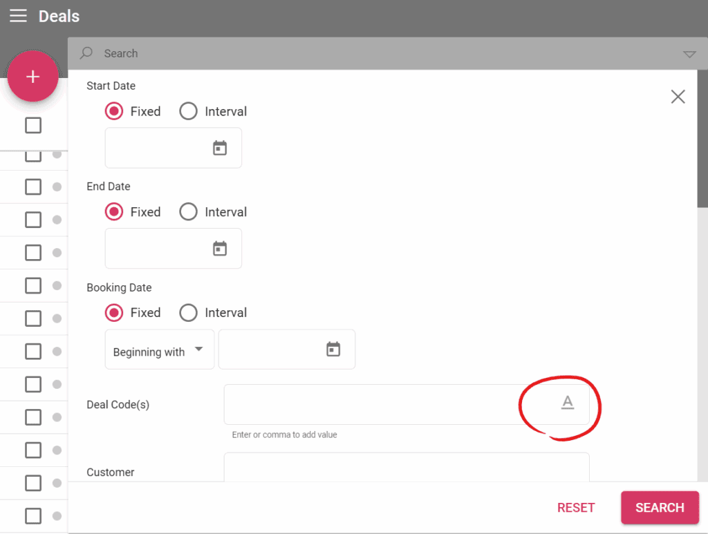
Task: Select Interval for Start Date
Action: (189, 111)
